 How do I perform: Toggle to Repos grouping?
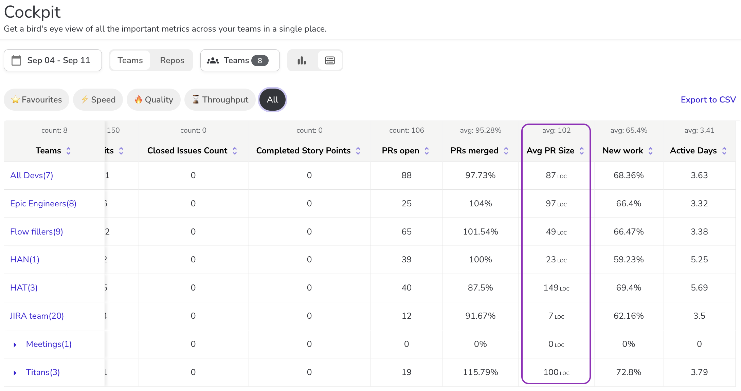(x=172, y=60)
